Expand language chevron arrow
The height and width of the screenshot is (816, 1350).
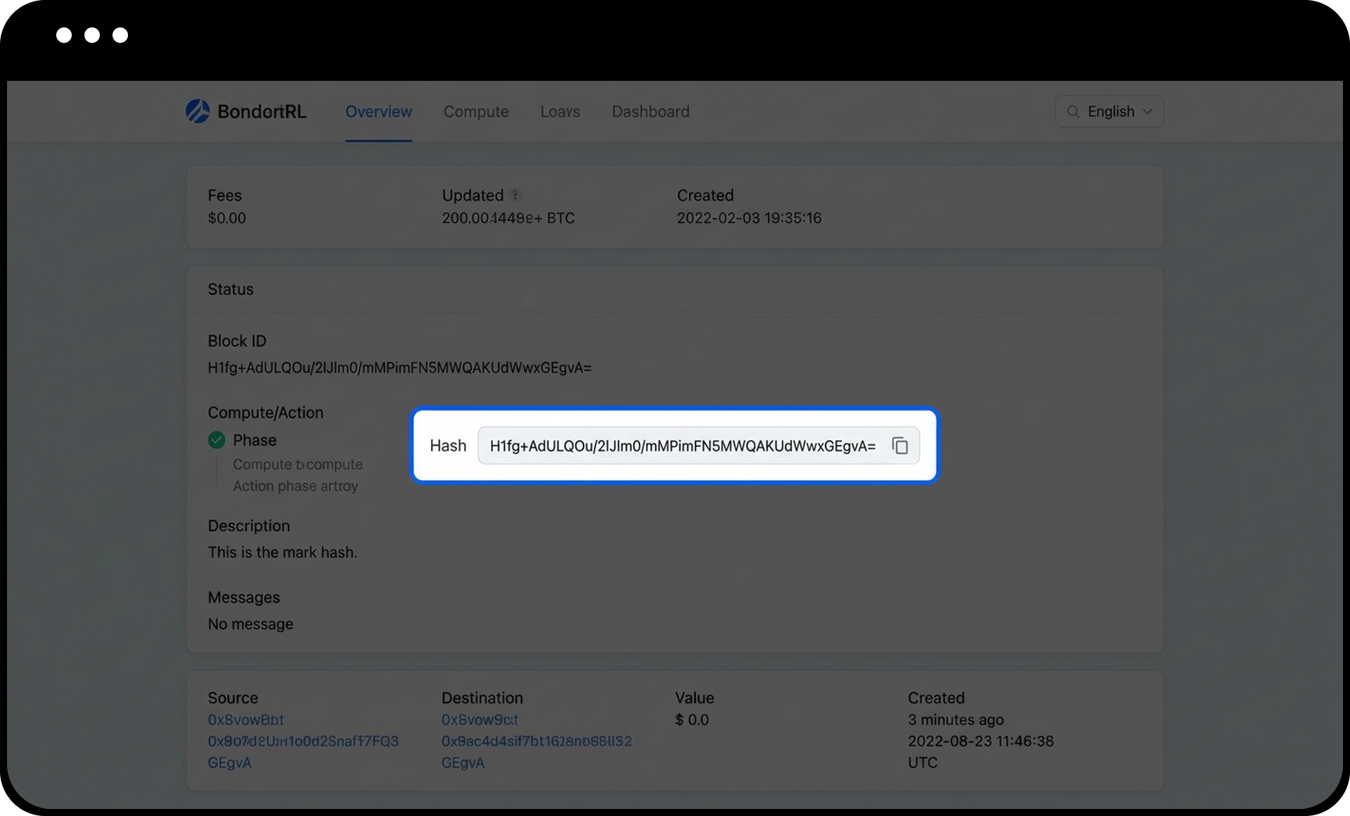(1147, 112)
